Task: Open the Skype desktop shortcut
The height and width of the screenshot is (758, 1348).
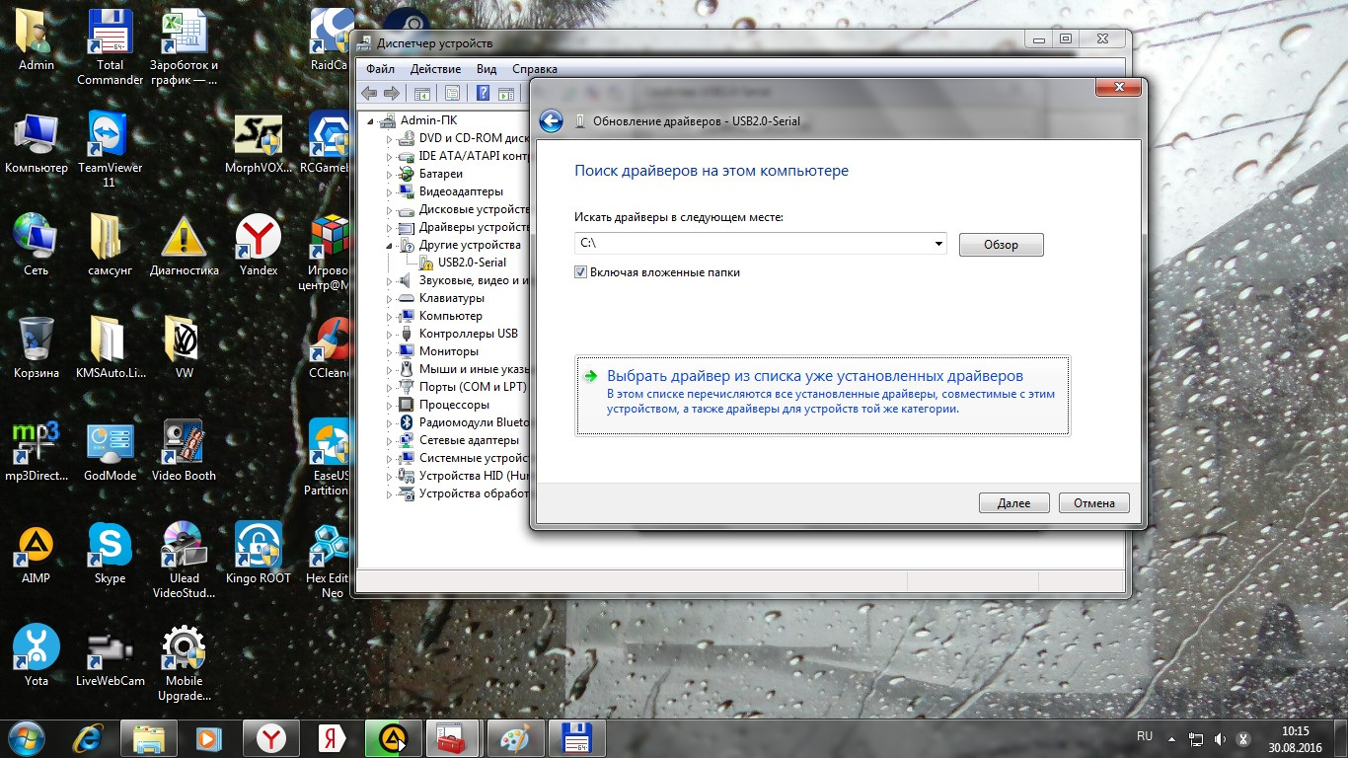Action: 110,554
